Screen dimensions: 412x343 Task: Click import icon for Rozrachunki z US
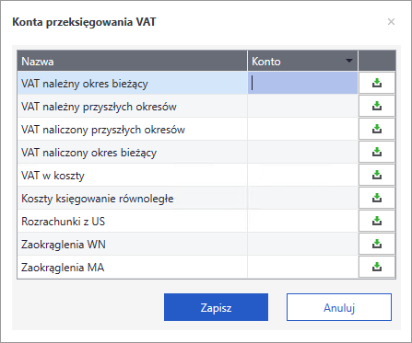[x=377, y=221]
